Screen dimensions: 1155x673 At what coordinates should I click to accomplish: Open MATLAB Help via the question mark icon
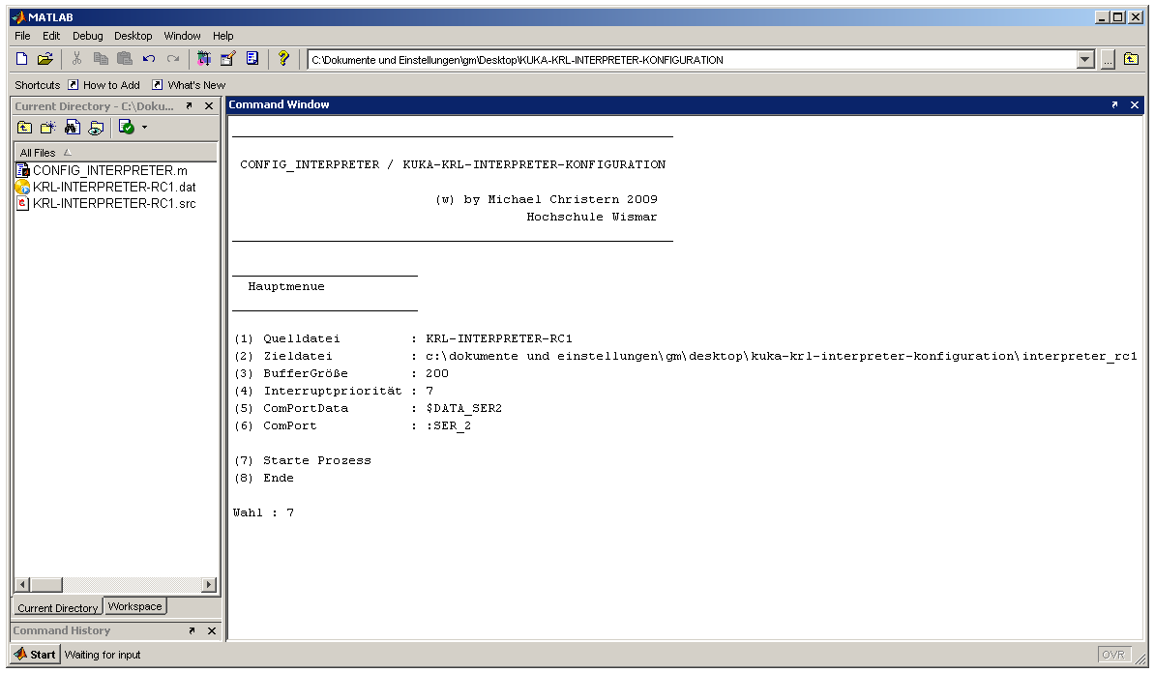[x=283, y=58]
